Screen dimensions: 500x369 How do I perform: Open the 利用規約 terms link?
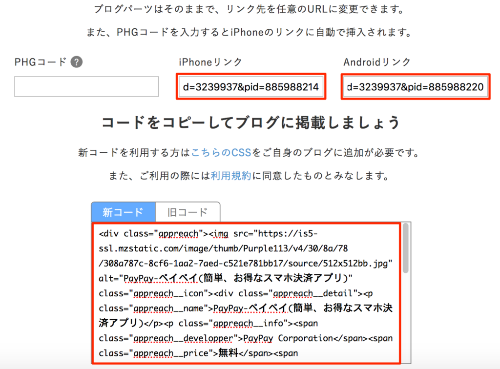pos(231,176)
